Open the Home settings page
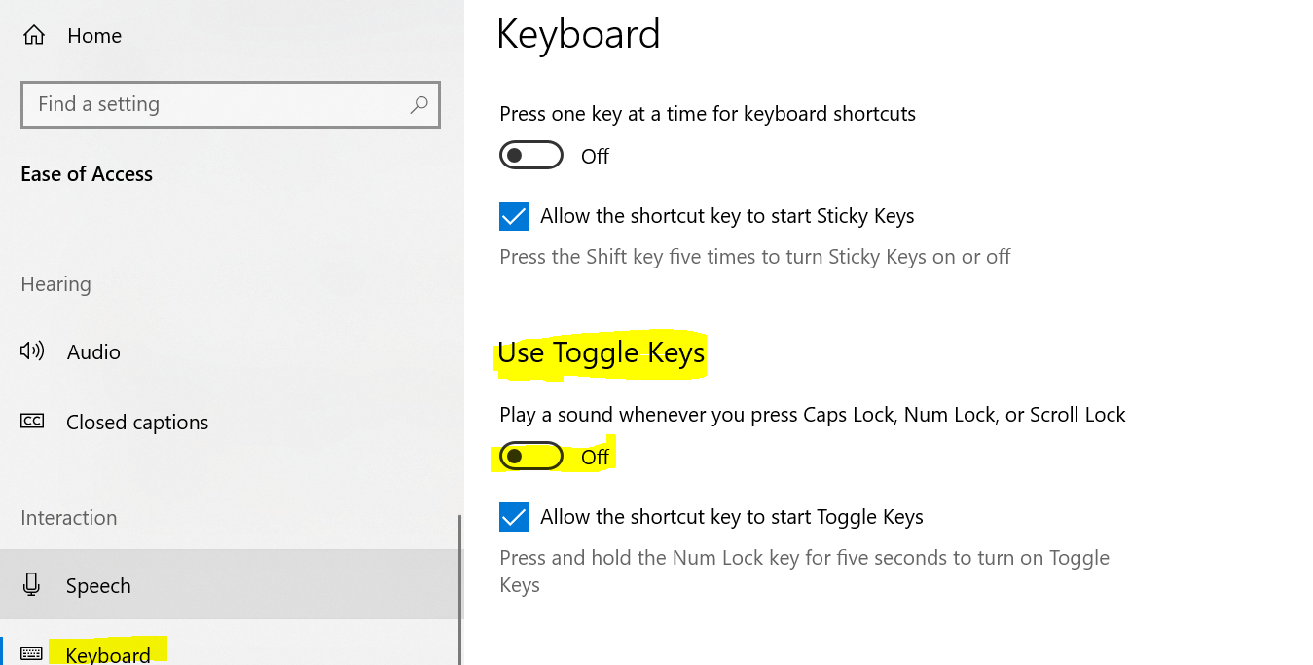 (93, 35)
